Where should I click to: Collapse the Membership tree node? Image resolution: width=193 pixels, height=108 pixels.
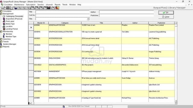[1, 31]
